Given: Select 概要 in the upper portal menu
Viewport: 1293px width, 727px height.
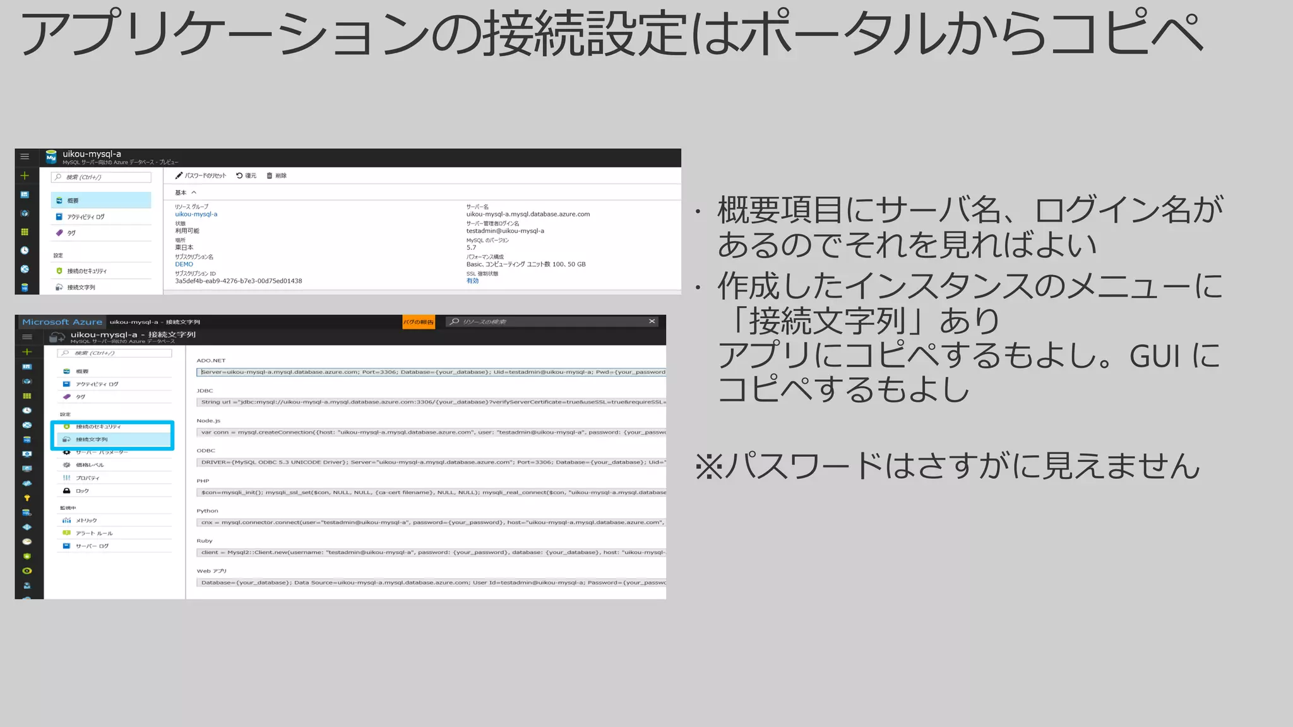Looking at the screenshot, I should 101,200.
